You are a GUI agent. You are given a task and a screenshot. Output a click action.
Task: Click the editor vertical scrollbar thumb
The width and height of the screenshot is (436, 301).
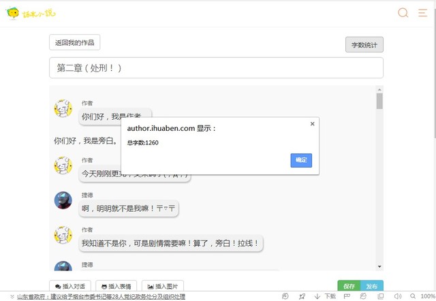[379, 101]
